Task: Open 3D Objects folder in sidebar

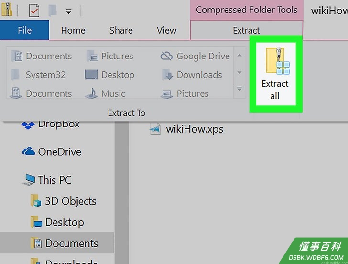Action: 64,201
